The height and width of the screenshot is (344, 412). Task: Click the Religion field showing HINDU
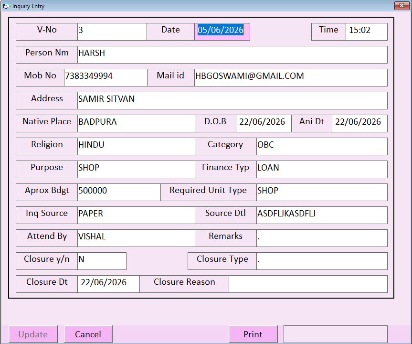(136, 146)
